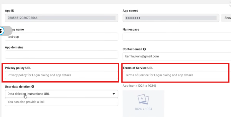Open the Data deletion instructions URL dropdown
231x117 pixels.
[61, 94]
